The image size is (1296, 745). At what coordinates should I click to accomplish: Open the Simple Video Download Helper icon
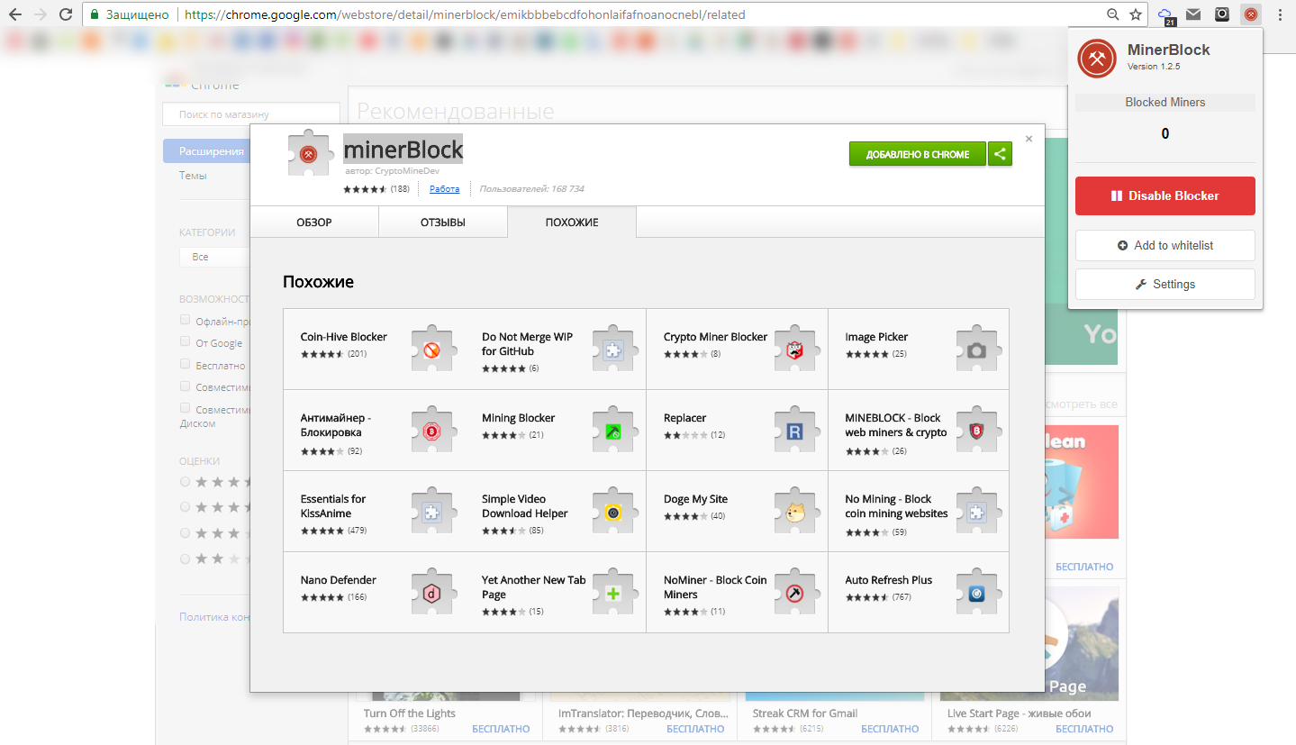[615, 512]
